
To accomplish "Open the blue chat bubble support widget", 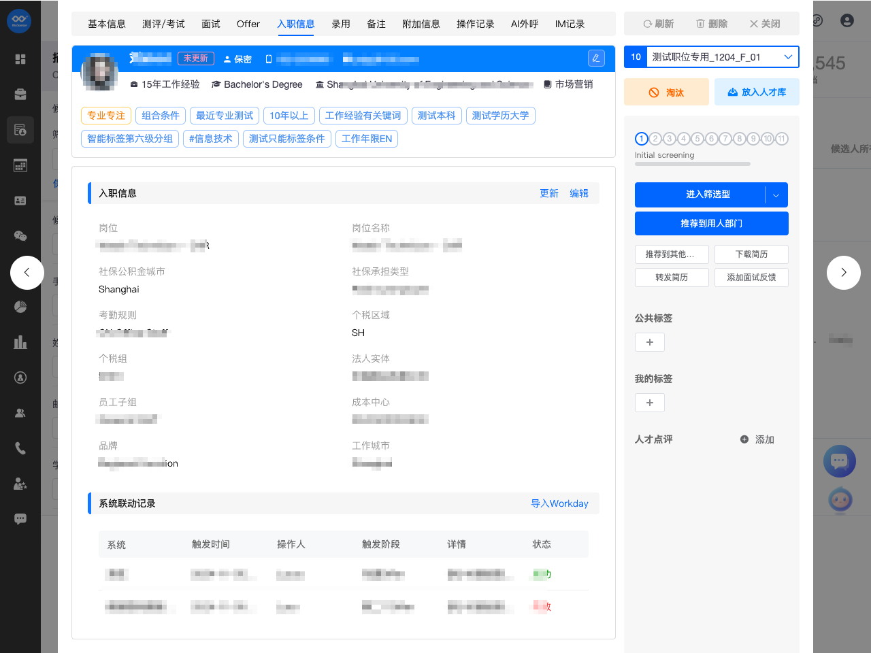I will click(x=839, y=462).
